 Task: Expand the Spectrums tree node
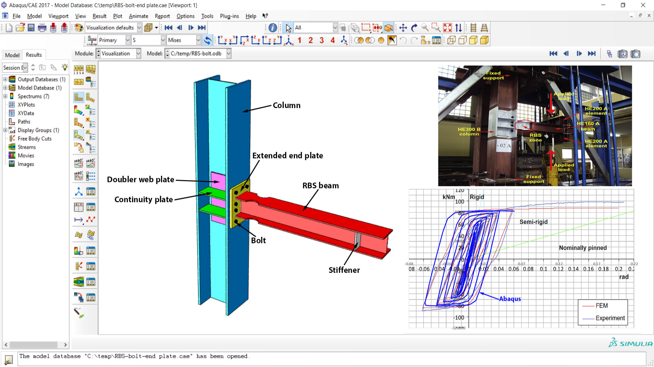pyautogui.click(x=5, y=96)
